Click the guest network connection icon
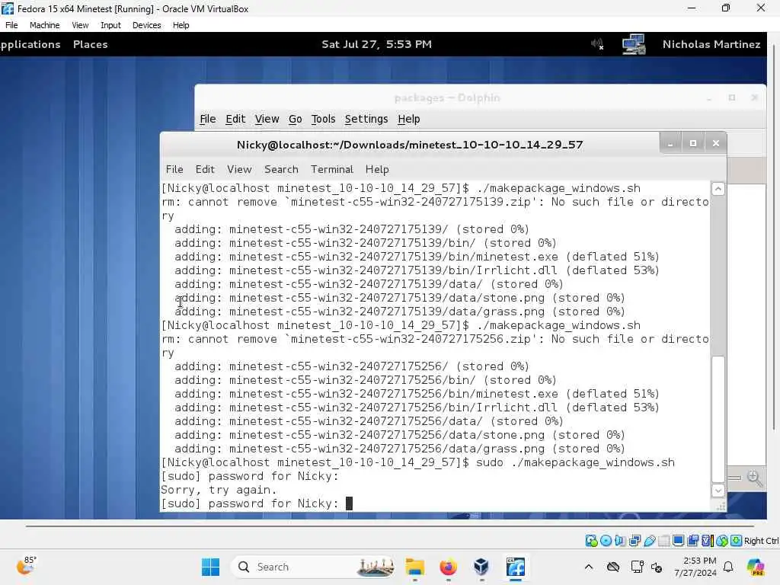This screenshot has width=780, height=585. click(x=634, y=44)
